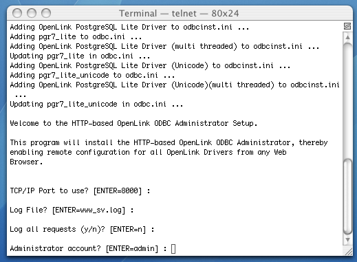The image size is (357, 262).
Task: Click the word Browser. in the description
Action: click(x=26, y=162)
